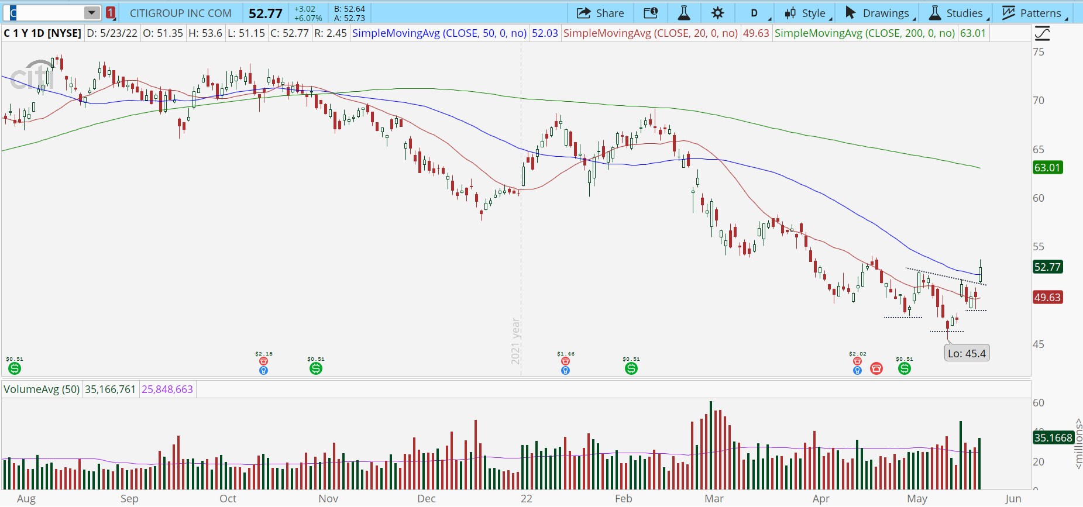The height and width of the screenshot is (507, 1083).
Task: Click the Share icon button
Action: click(600, 13)
